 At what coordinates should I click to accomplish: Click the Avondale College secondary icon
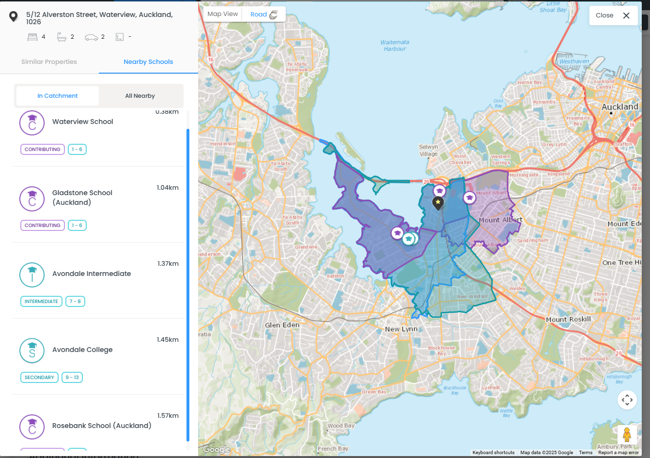coord(32,351)
